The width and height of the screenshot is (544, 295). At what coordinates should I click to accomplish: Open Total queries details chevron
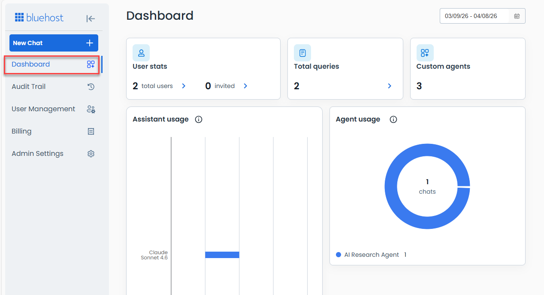[390, 86]
